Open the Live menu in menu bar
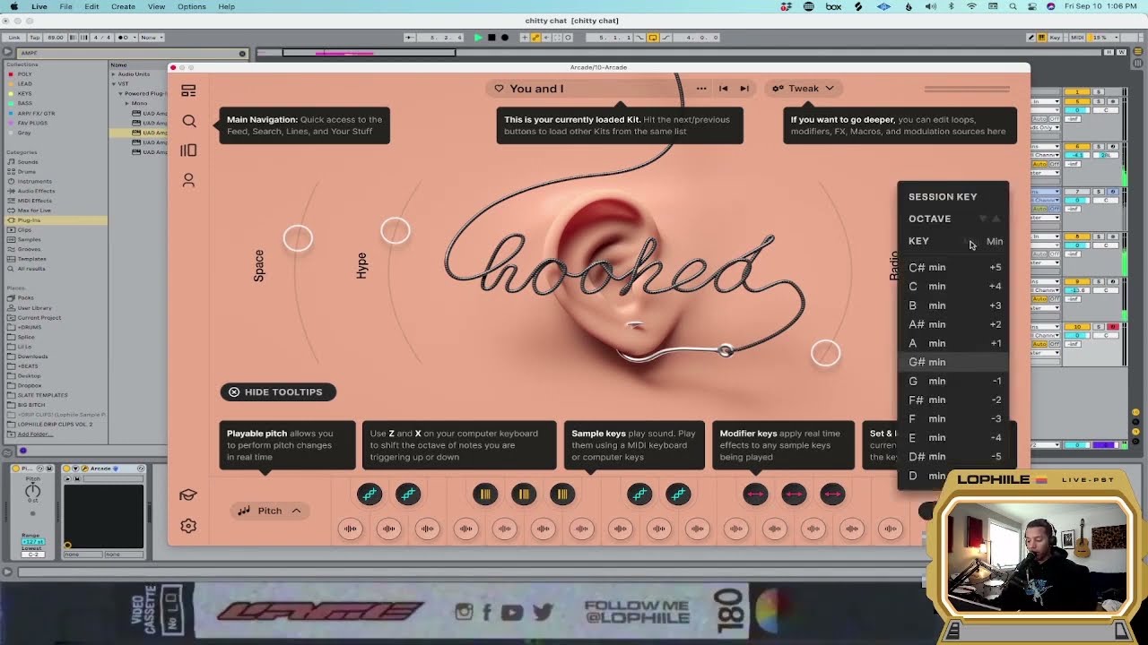The width and height of the screenshot is (1148, 645). pyautogui.click(x=39, y=6)
